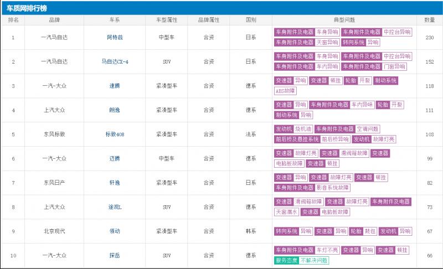
Task: Select the quantity cell 111
Action: point(430,110)
